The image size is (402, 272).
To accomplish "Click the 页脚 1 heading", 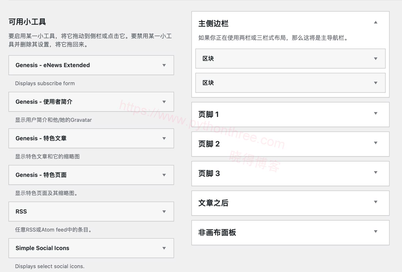I will point(209,115).
